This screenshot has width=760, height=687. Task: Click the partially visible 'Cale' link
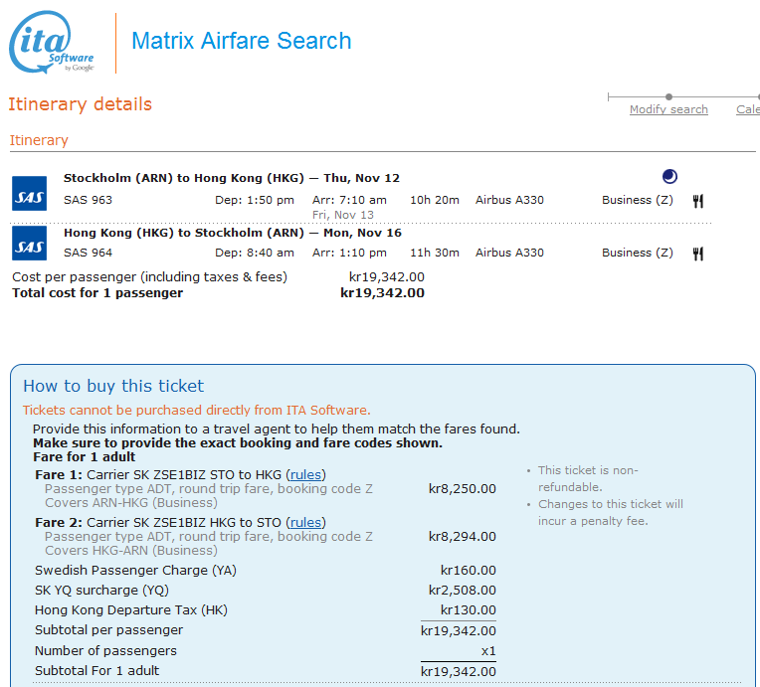[747, 109]
